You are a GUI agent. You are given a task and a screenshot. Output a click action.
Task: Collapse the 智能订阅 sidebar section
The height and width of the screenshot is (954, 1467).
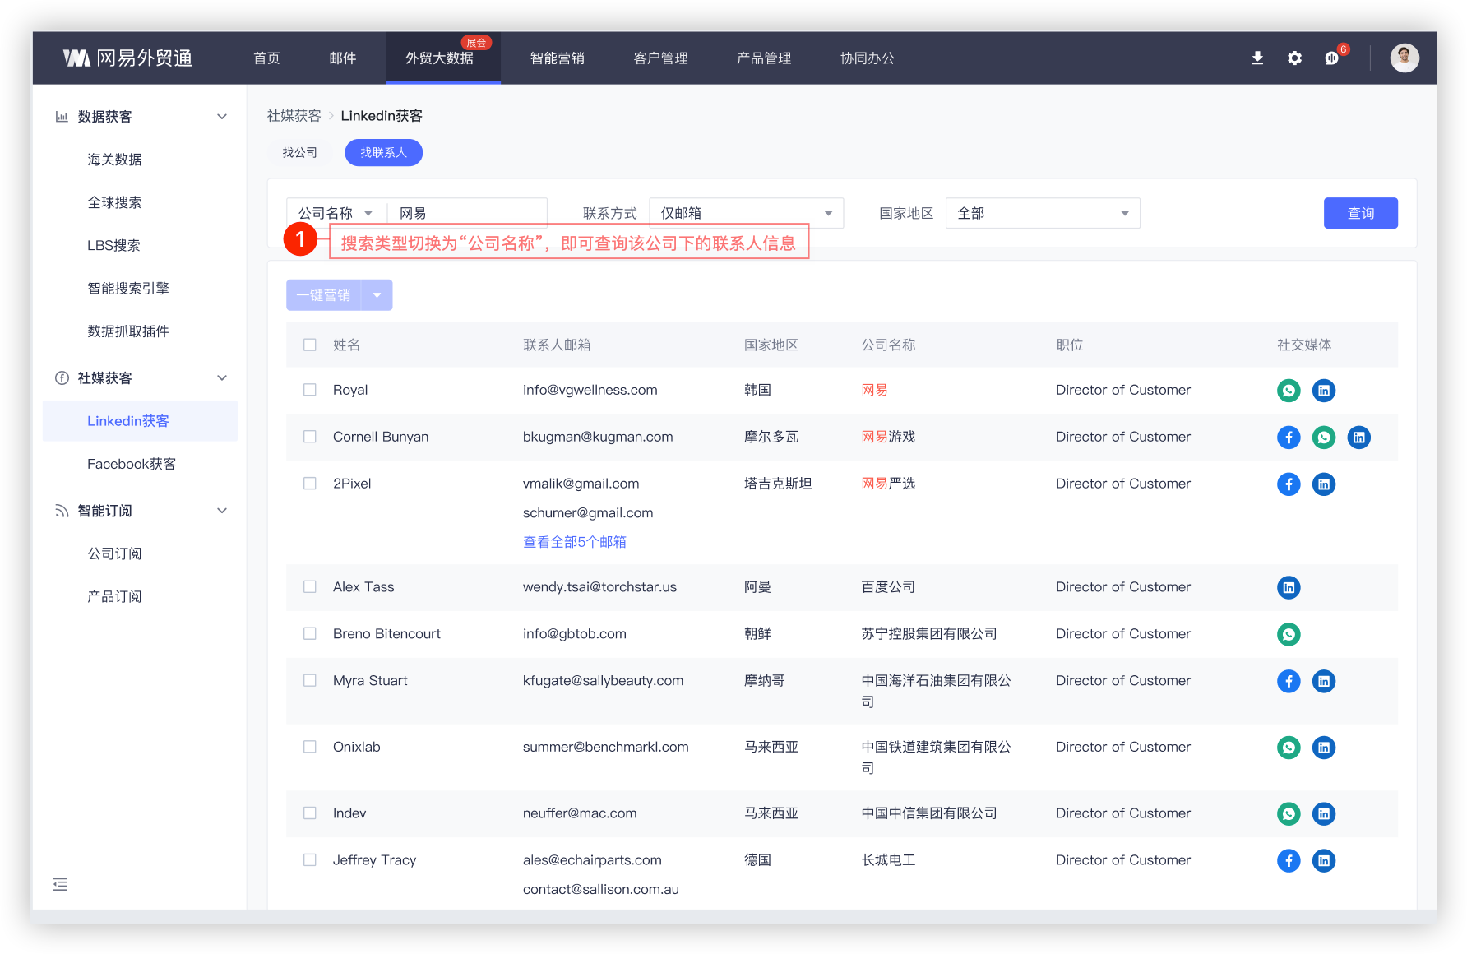coord(222,511)
